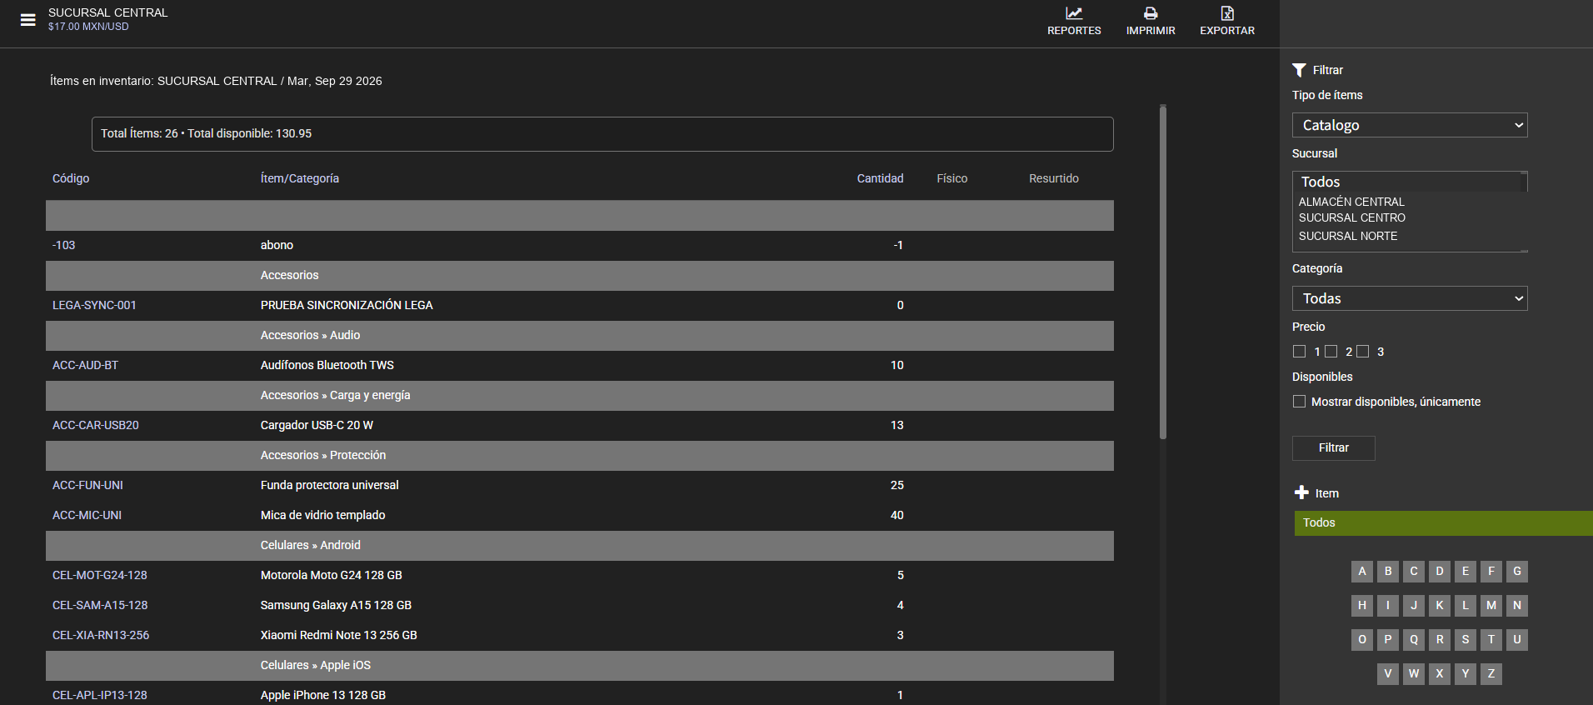Click the inventory list vertical scrollbar
This screenshot has height=705, width=1593.
(x=1163, y=272)
